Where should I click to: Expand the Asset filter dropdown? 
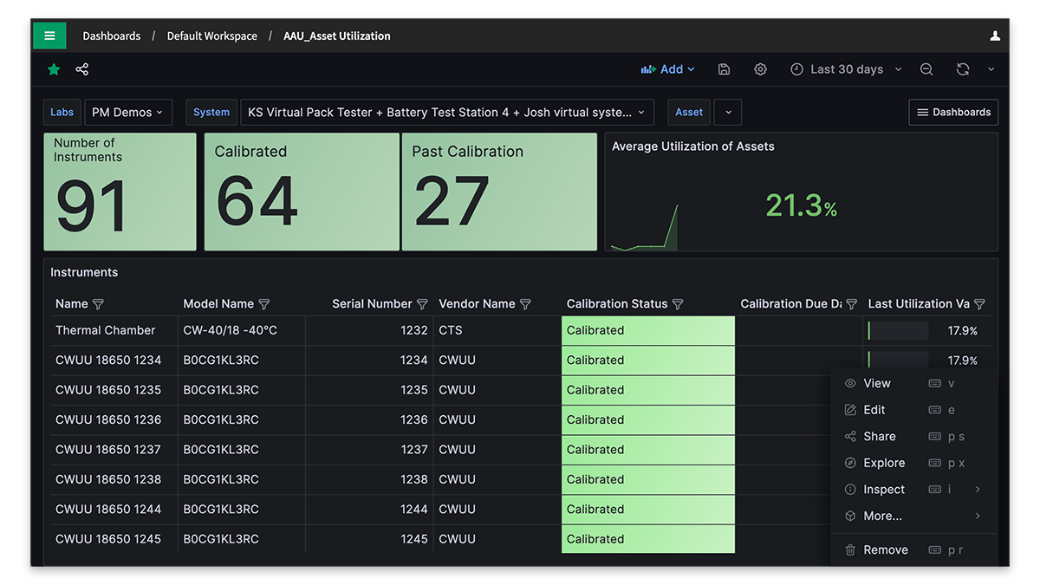click(726, 113)
